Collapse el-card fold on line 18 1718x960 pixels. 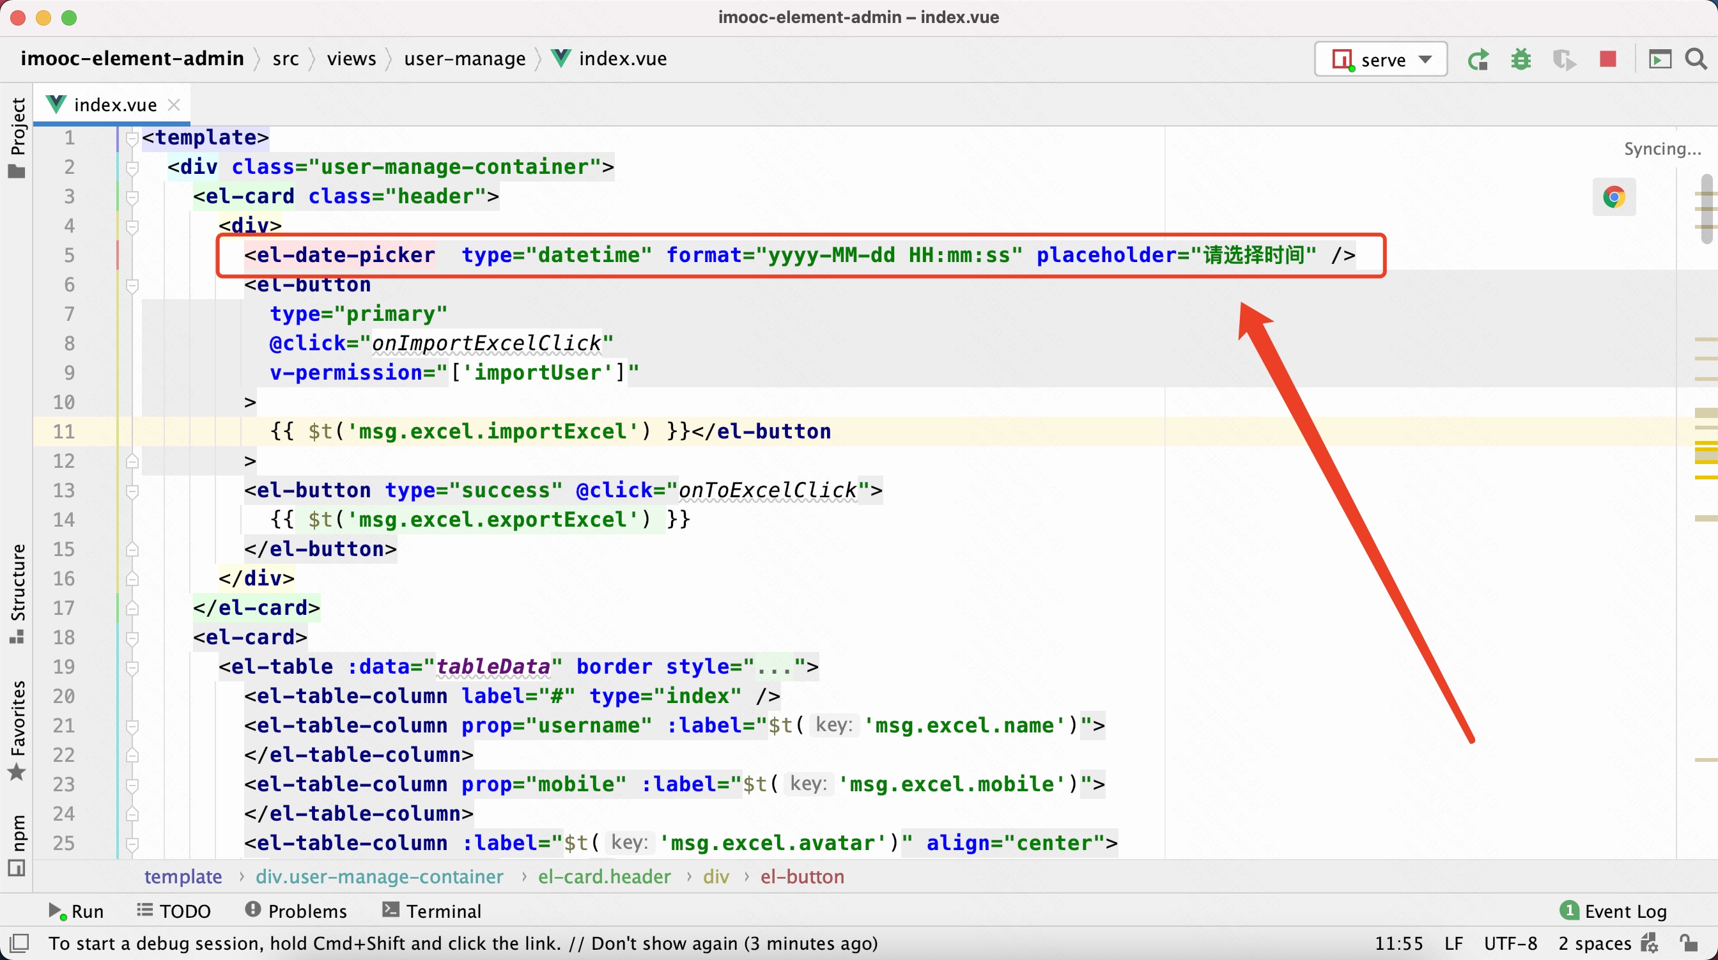[132, 638]
